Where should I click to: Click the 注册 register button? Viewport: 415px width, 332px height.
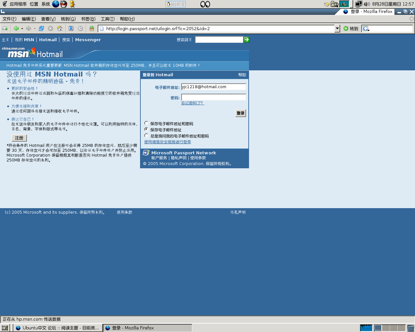19,138
